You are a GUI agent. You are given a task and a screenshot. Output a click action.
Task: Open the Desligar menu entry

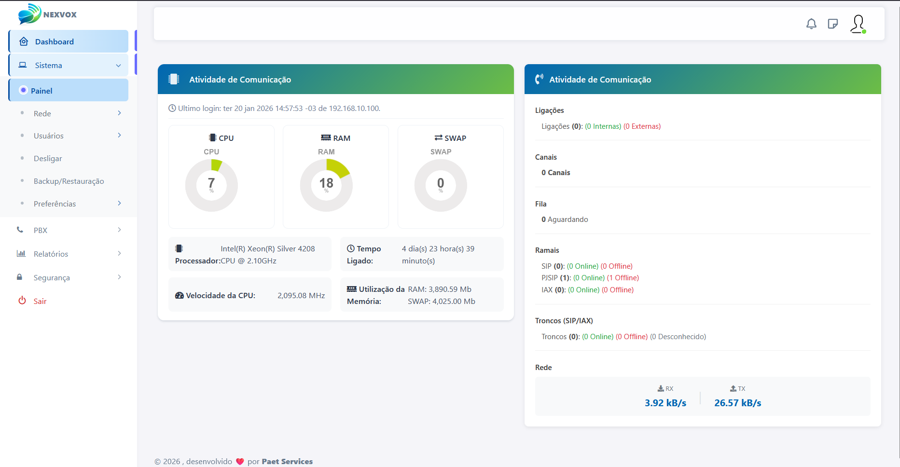point(48,158)
